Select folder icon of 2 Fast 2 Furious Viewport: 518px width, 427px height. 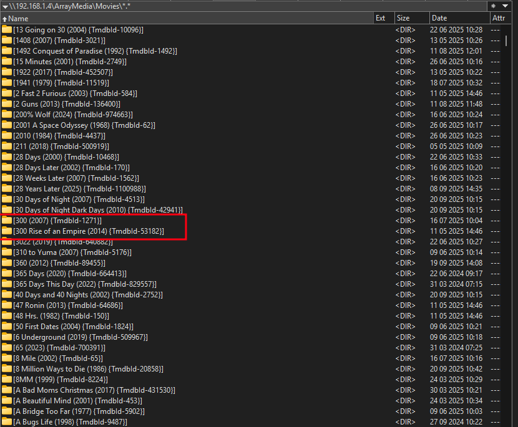tap(7, 93)
